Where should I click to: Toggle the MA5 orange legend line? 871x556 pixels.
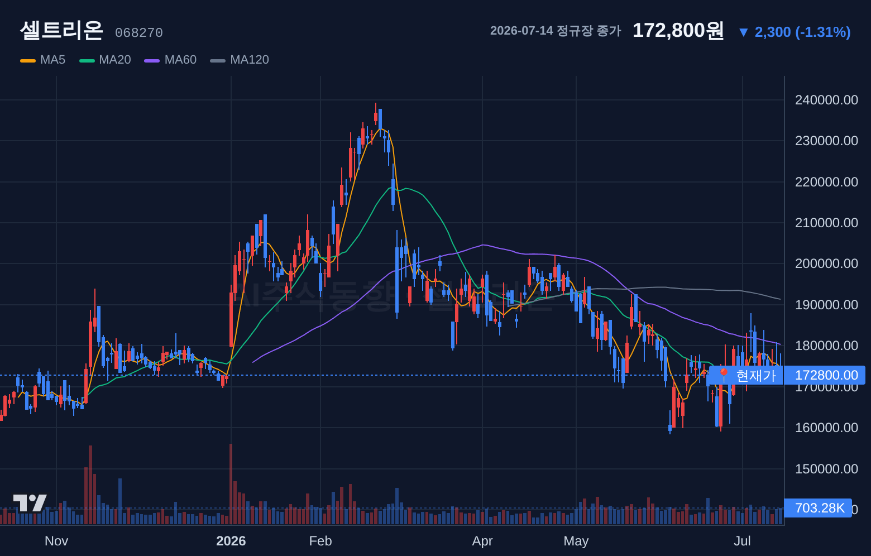pos(28,60)
